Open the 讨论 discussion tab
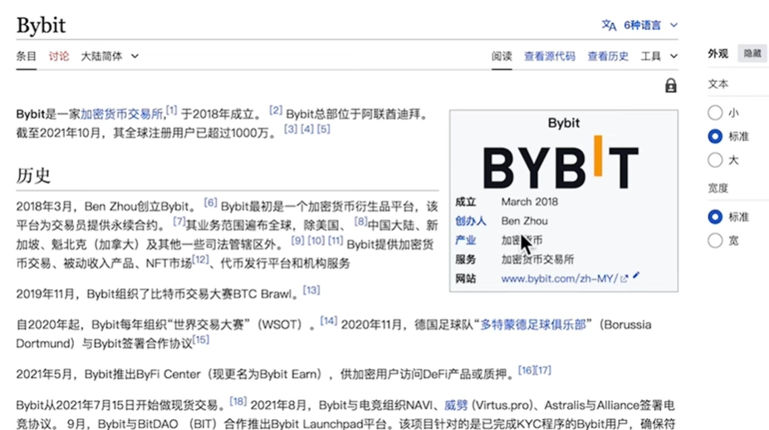 (x=58, y=56)
